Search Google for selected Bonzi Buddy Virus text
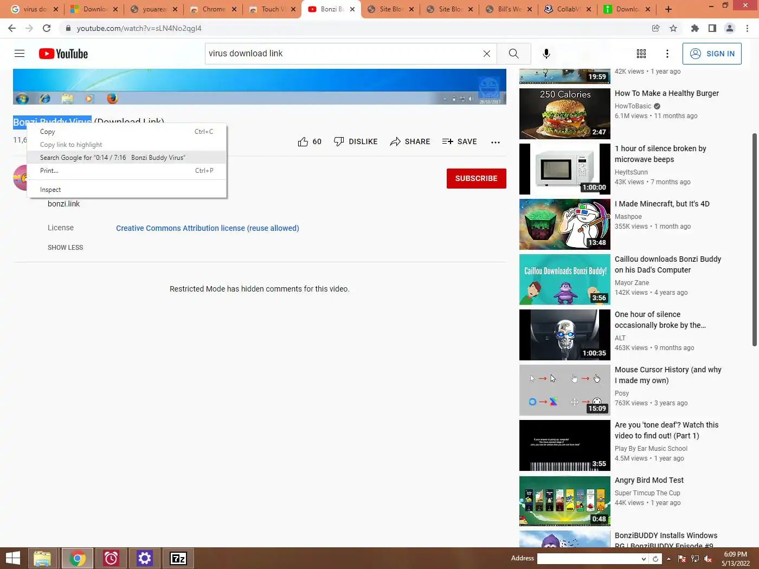Viewport: 759px width, 569px height. coord(126,158)
